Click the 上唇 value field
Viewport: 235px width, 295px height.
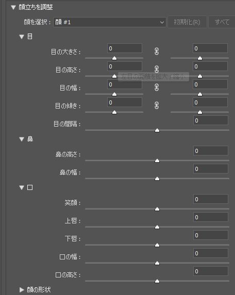tap(211, 217)
